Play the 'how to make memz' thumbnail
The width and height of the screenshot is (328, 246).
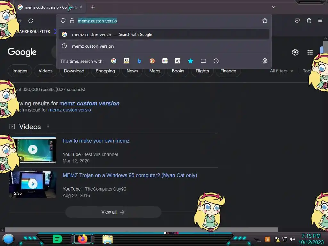[x=33, y=150]
